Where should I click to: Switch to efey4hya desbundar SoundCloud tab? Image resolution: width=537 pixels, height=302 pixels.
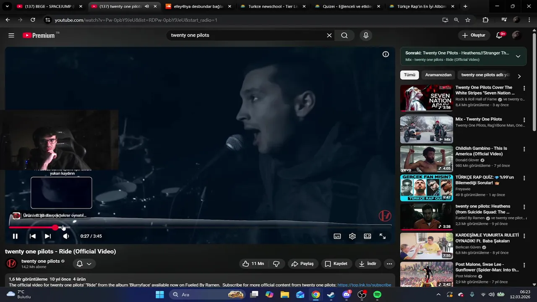198,6
